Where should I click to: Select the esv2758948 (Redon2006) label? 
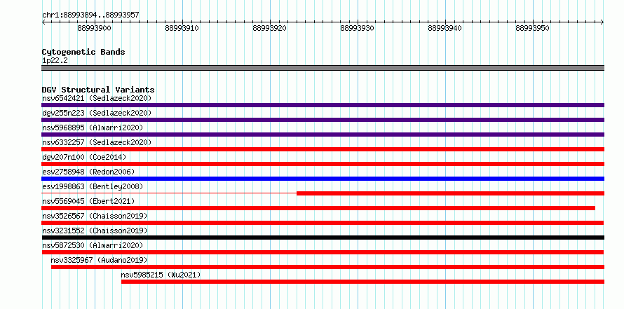coord(88,172)
